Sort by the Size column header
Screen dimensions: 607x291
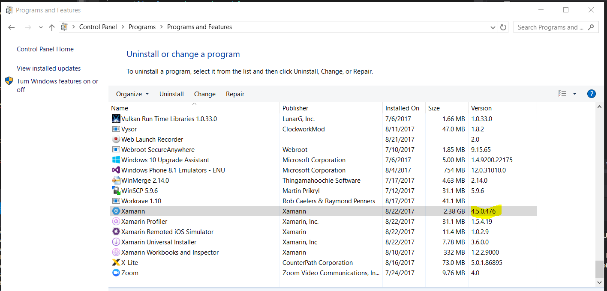tap(447, 108)
